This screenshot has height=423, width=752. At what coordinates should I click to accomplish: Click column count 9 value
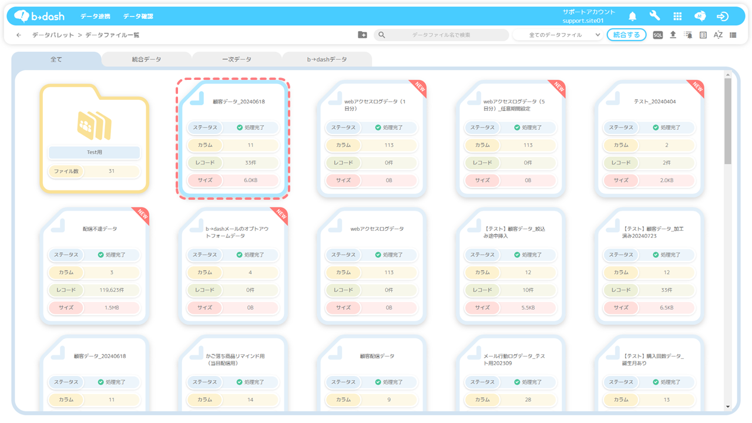(389, 400)
